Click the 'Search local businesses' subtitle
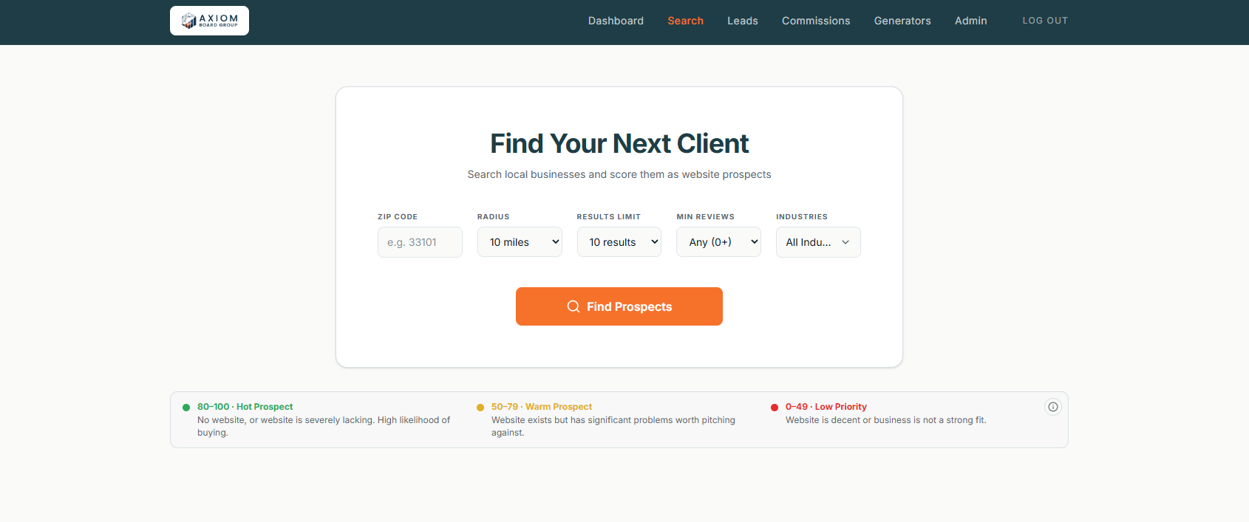Viewport: 1249px width, 522px height. pyautogui.click(x=619, y=174)
